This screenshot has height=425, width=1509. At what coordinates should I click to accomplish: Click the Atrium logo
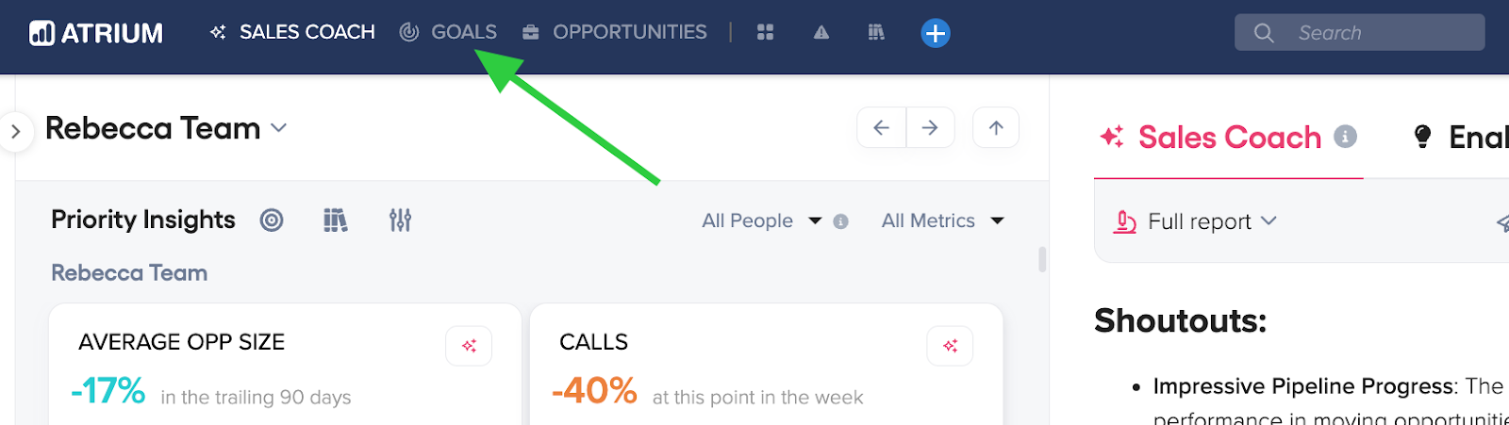(96, 33)
